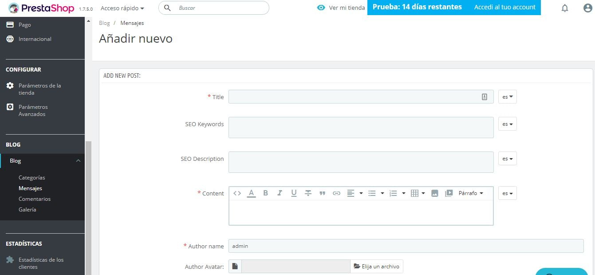595x275 pixels.
Task: Click the Italic icon in the editor toolbar
Action: (280, 193)
